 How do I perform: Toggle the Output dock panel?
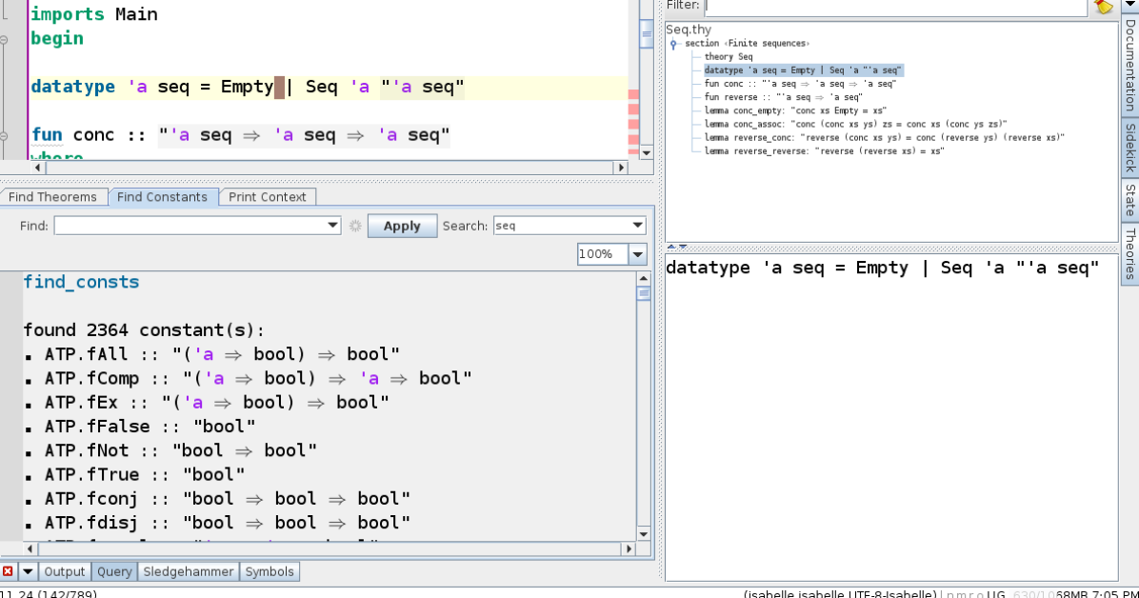coord(65,571)
